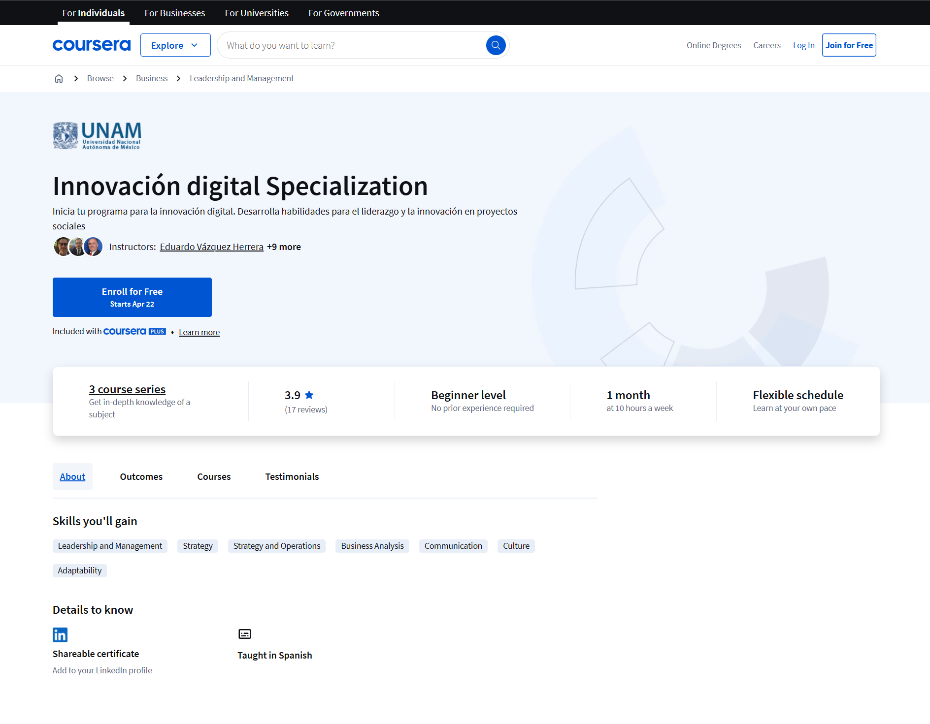The width and height of the screenshot is (930, 724).
Task: Click the Coursera logo
Action: 92,45
